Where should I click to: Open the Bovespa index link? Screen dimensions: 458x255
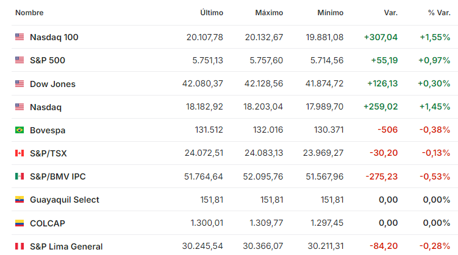[48, 130]
